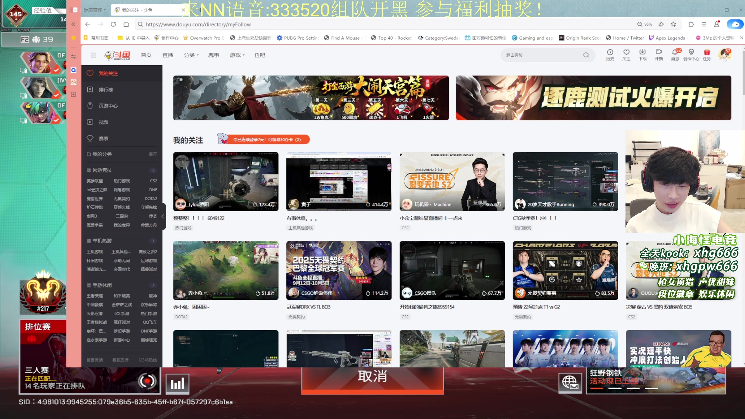Expand the 单机热游 category arrow
Viewport: 745px width, 419px height.
(153, 241)
